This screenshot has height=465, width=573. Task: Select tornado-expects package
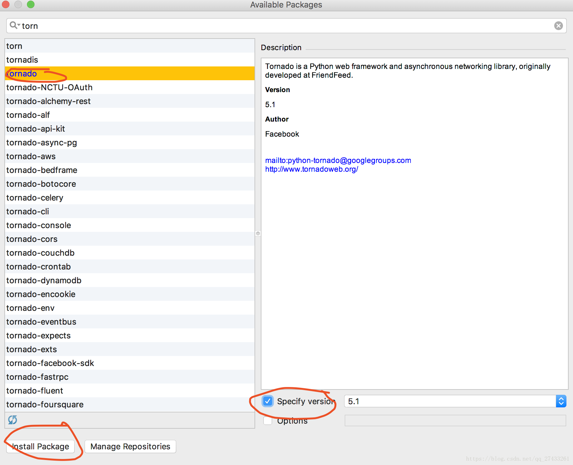(130, 335)
